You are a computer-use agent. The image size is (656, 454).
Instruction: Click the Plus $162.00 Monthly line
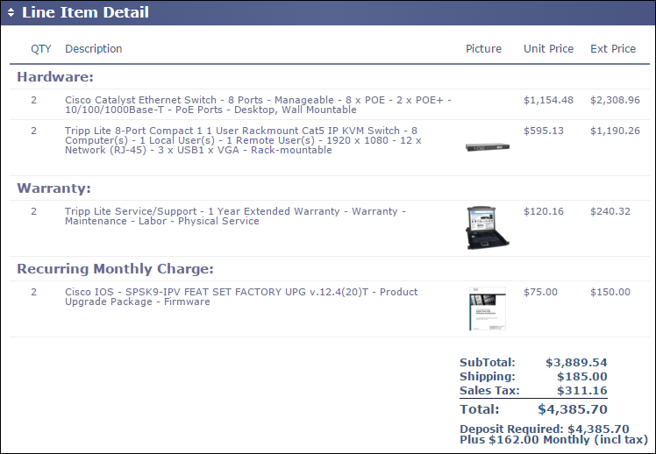(x=554, y=440)
